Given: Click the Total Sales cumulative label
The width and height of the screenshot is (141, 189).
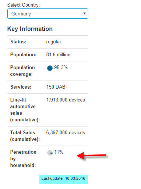Looking at the screenshot, I should pyautogui.click(x=25, y=136).
